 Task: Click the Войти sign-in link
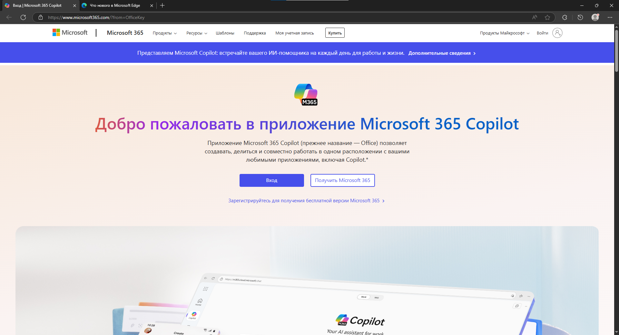click(542, 33)
